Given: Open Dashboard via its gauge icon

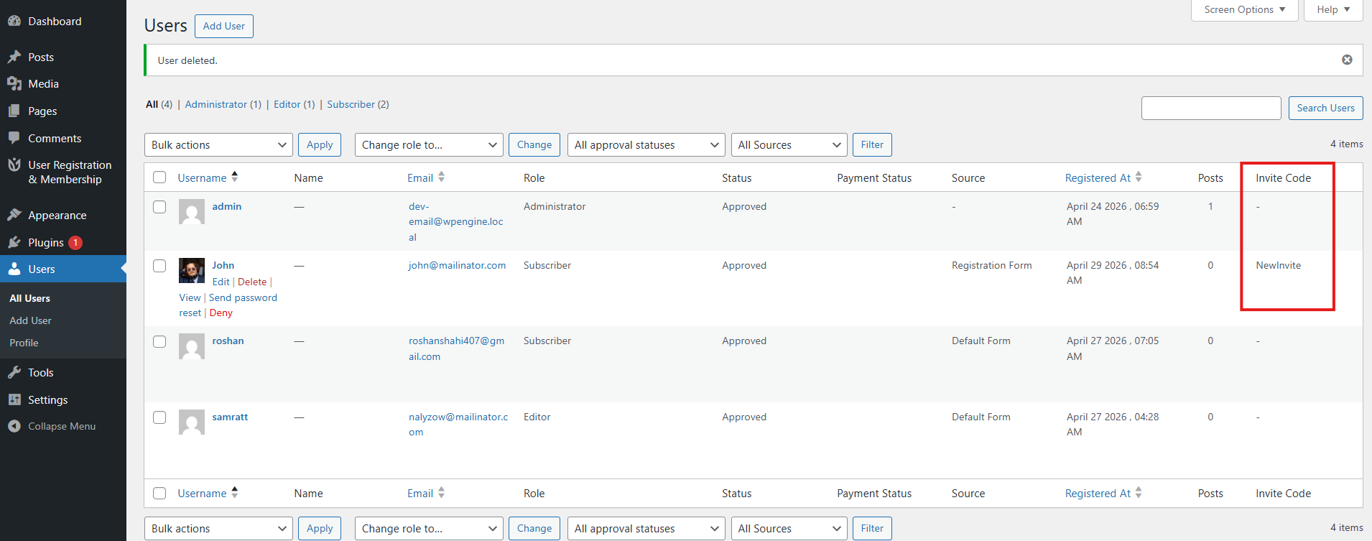Looking at the screenshot, I should click(x=14, y=22).
